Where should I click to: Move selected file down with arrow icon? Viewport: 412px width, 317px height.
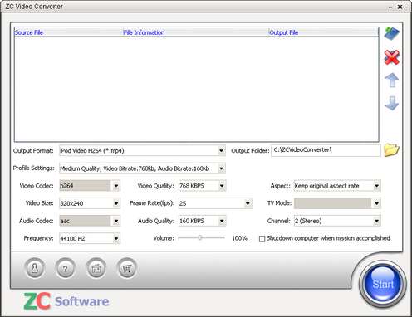pos(392,103)
